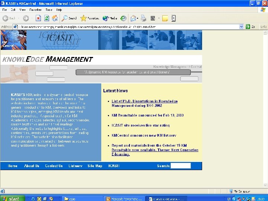Viewport: 268px width, 201px height.
Task: Open the Back history dropdown arrow
Action: pos(19,18)
